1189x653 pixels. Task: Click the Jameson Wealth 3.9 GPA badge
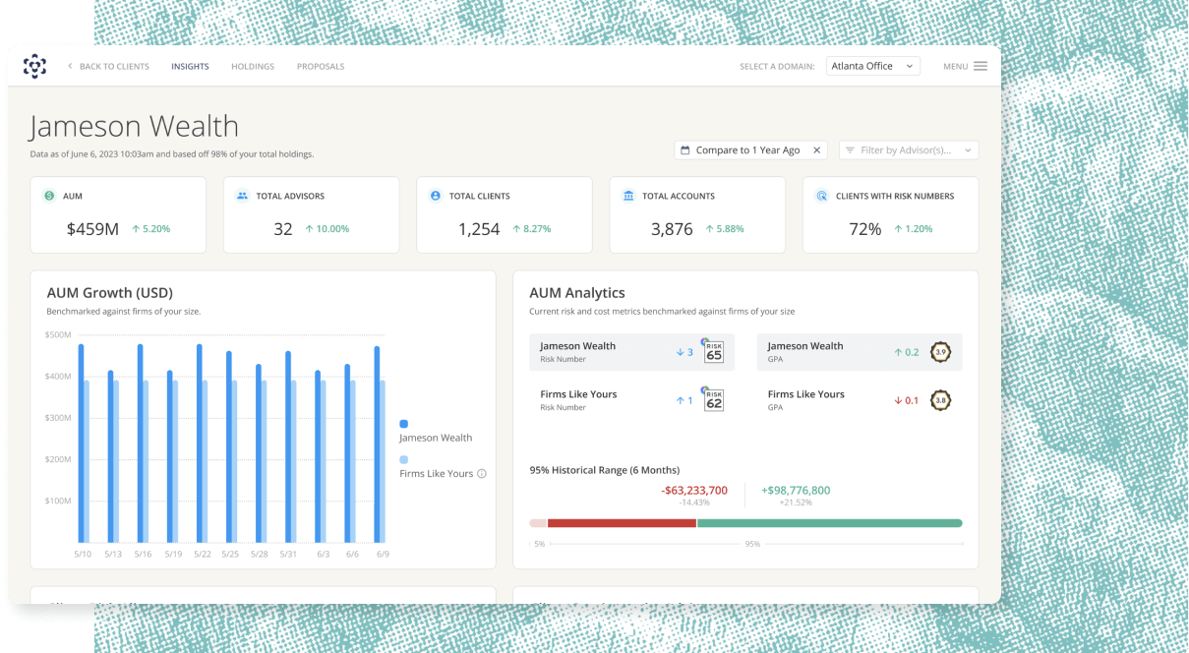coord(940,352)
